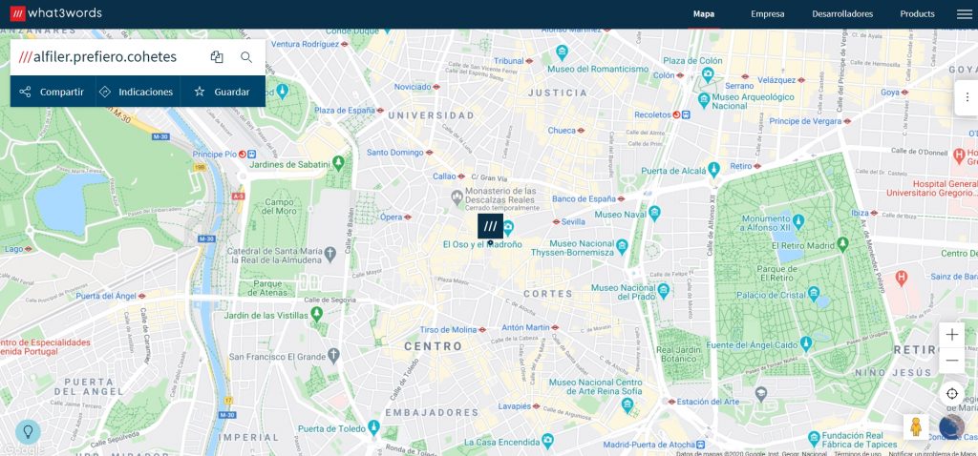Image resolution: width=978 pixels, height=456 pixels.
Task: Select Museo Naval pin
Action: [654, 214]
